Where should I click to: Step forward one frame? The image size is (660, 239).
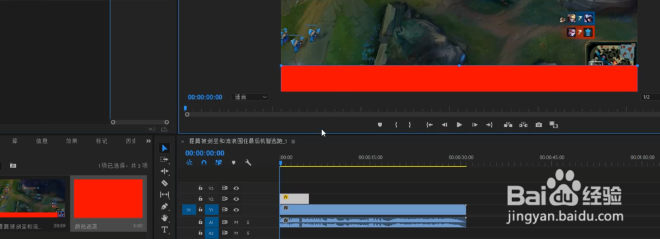point(475,124)
